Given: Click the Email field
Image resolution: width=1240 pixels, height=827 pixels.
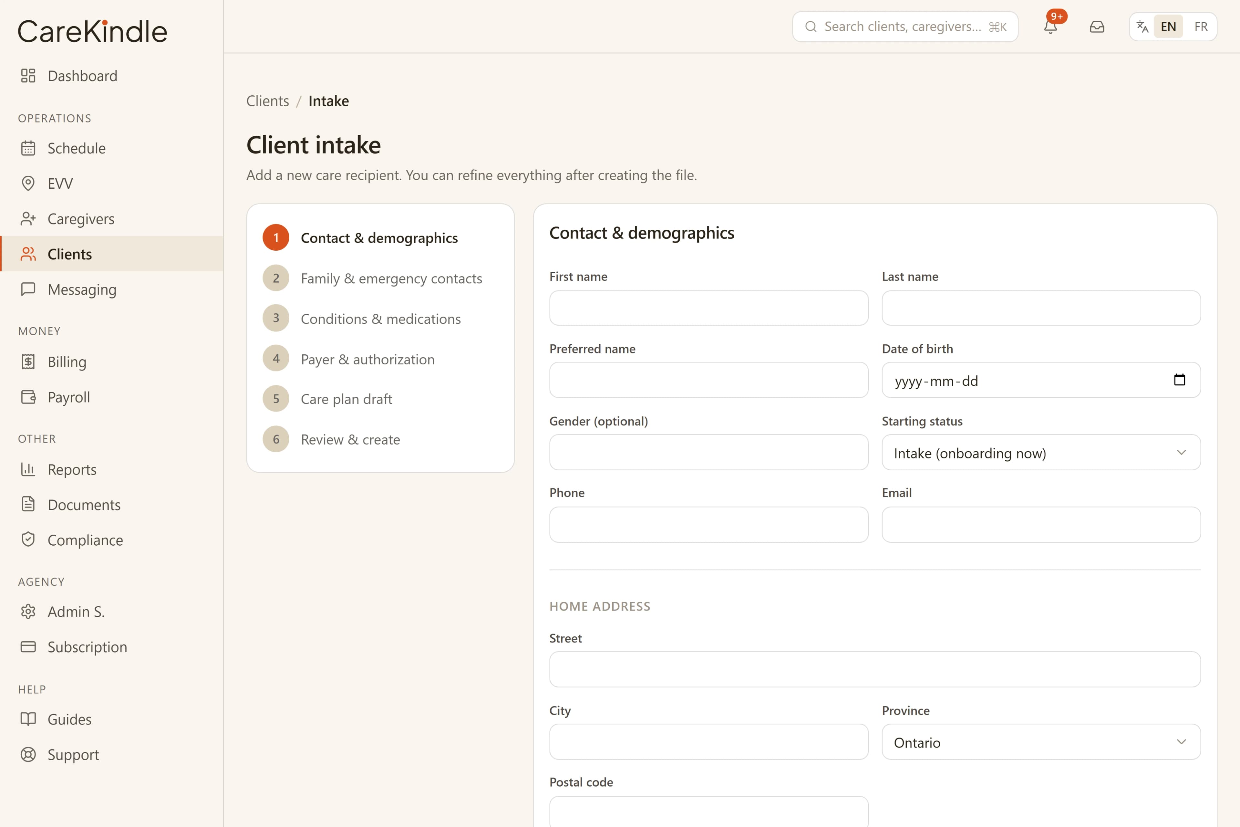Looking at the screenshot, I should 1041,525.
